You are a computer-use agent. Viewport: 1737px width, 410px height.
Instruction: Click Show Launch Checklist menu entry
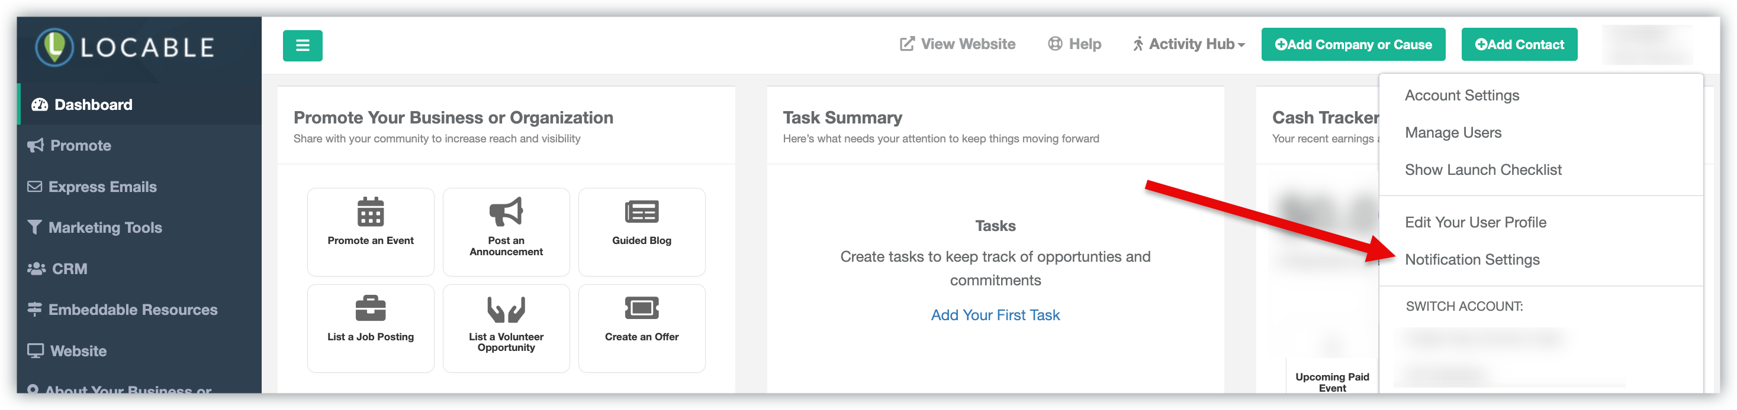pyautogui.click(x=1482, y=170)
